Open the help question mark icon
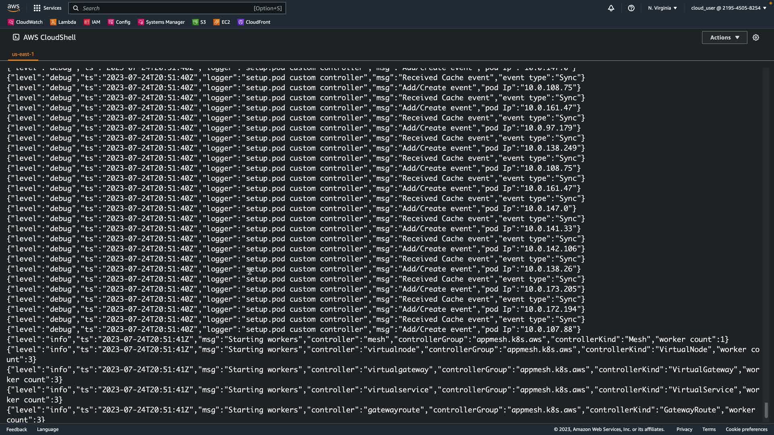 tap(631, 8)
